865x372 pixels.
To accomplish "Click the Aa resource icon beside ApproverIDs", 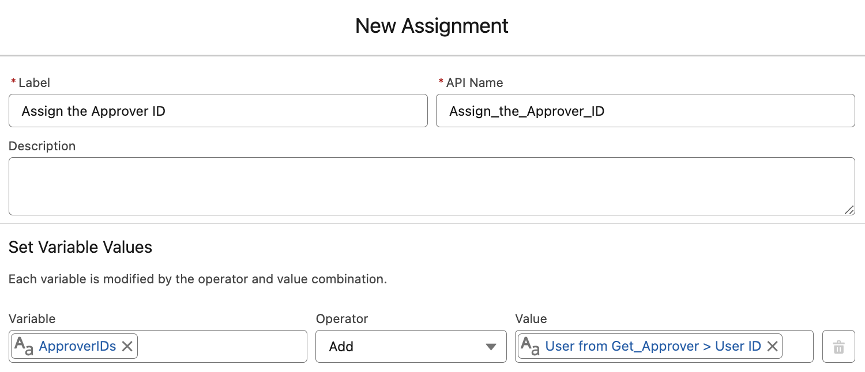I will [23, 346].
